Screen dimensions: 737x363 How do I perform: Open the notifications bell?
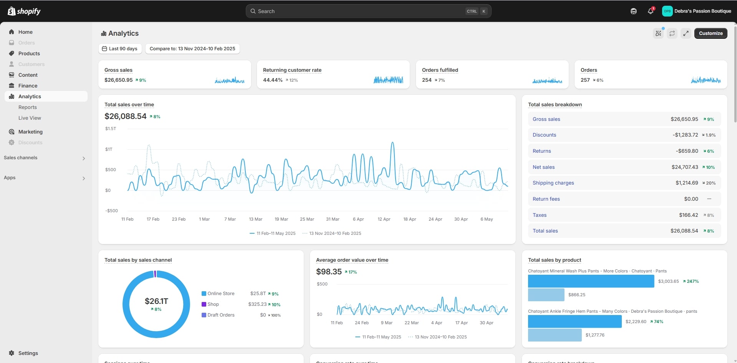point(650,11)
